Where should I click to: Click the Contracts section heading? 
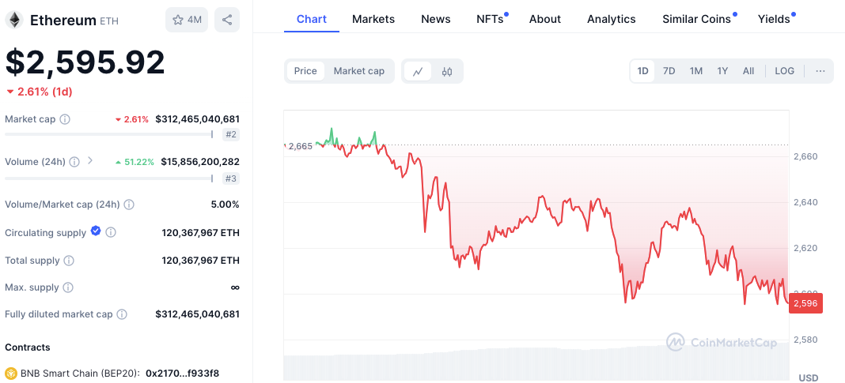point(28,347)
